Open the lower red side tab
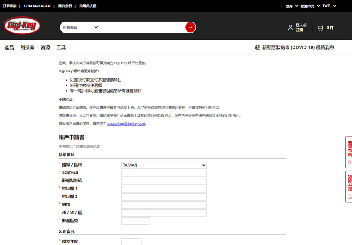Viewport: 352px width, 245px height. point(349,186)
